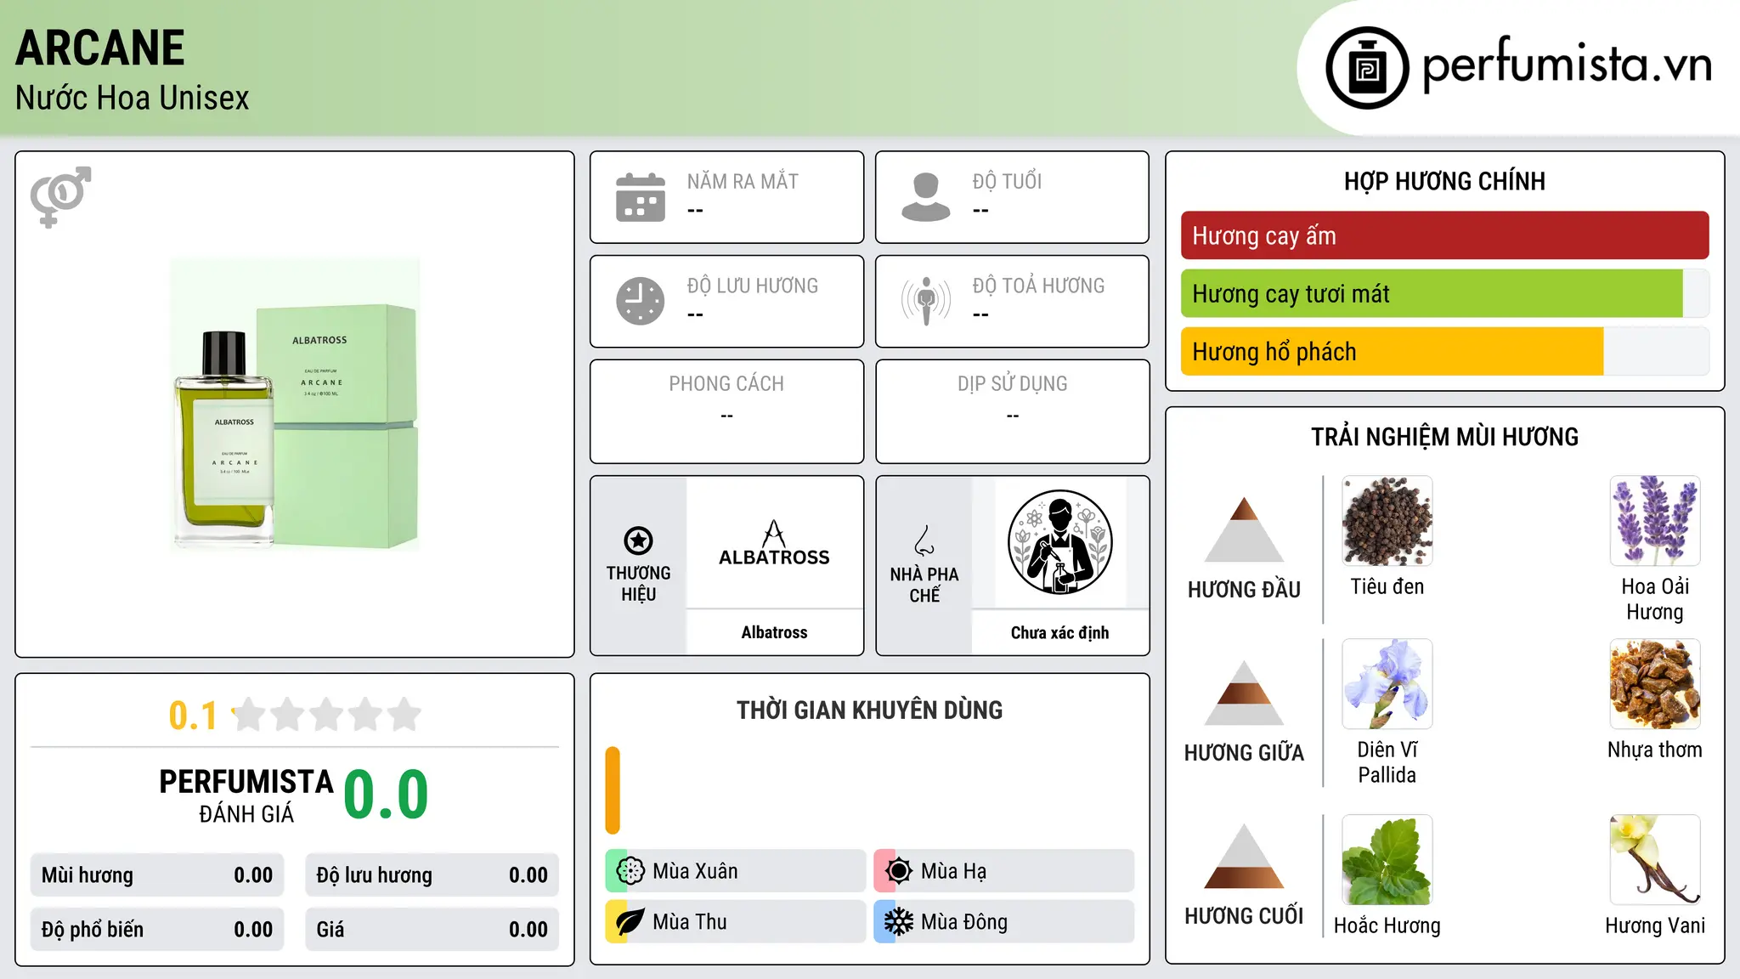The width and height of the screenshot is (1740, 979).
Task: Click the 0.1 user rating score
Action: 193,716
